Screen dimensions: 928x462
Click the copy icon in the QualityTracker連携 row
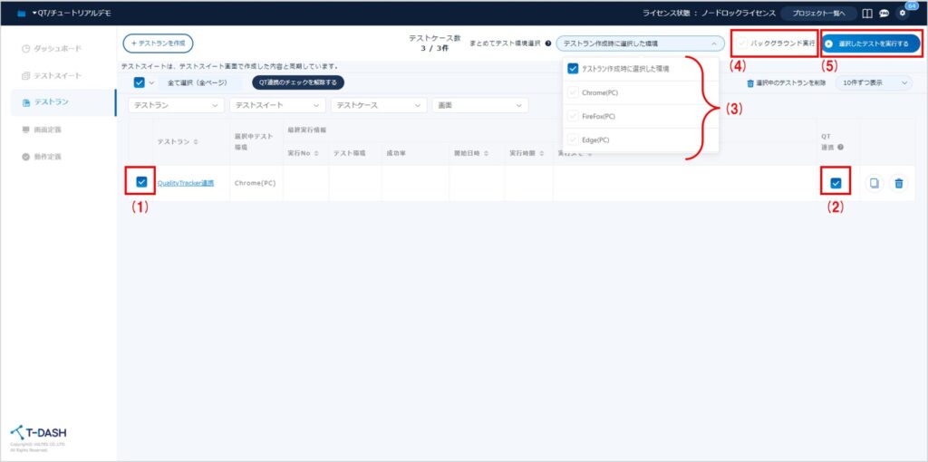[x=874, y=183]
